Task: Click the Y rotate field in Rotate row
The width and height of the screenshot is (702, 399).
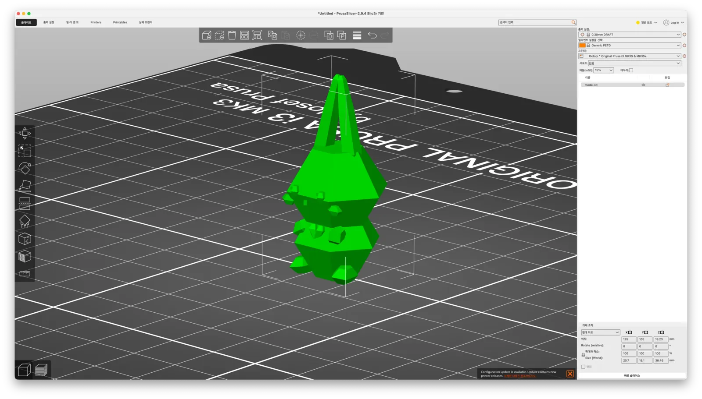Action: 645,346
